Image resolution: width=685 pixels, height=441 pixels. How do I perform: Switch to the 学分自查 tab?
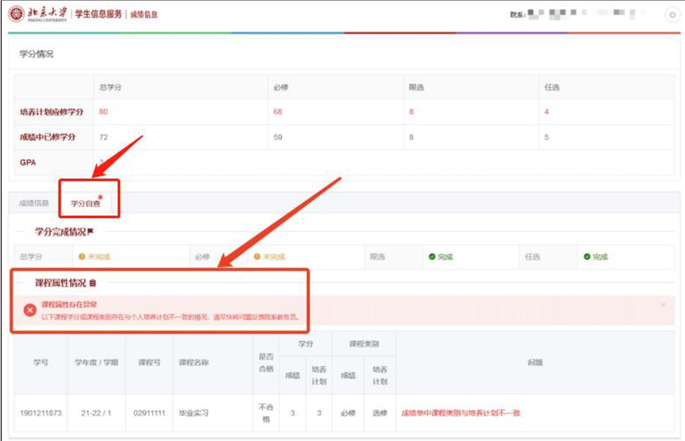coord(85,203)
